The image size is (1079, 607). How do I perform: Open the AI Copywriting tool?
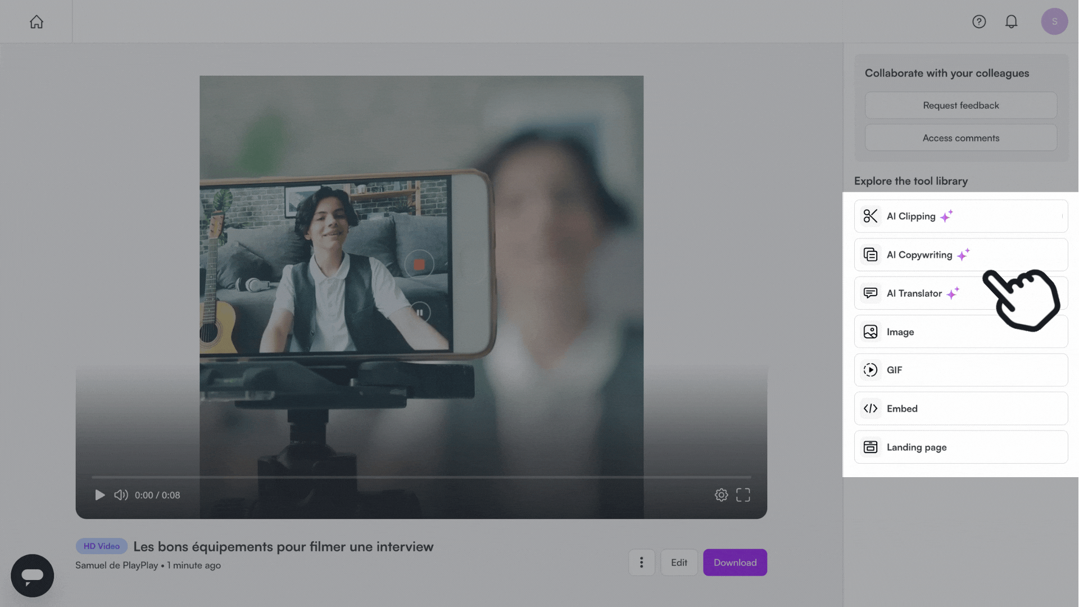(961, 255)
